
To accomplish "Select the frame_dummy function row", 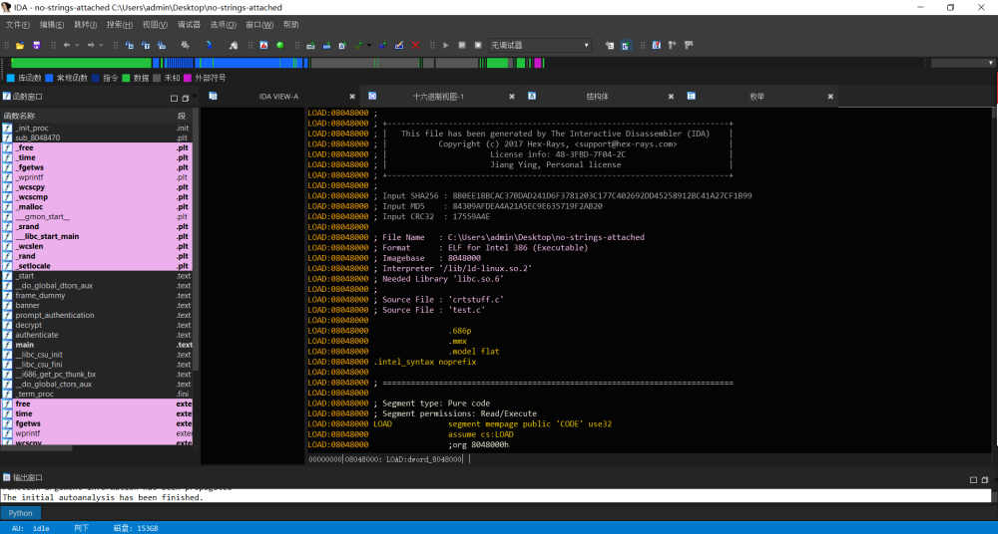I will click(x=97, y=296).
